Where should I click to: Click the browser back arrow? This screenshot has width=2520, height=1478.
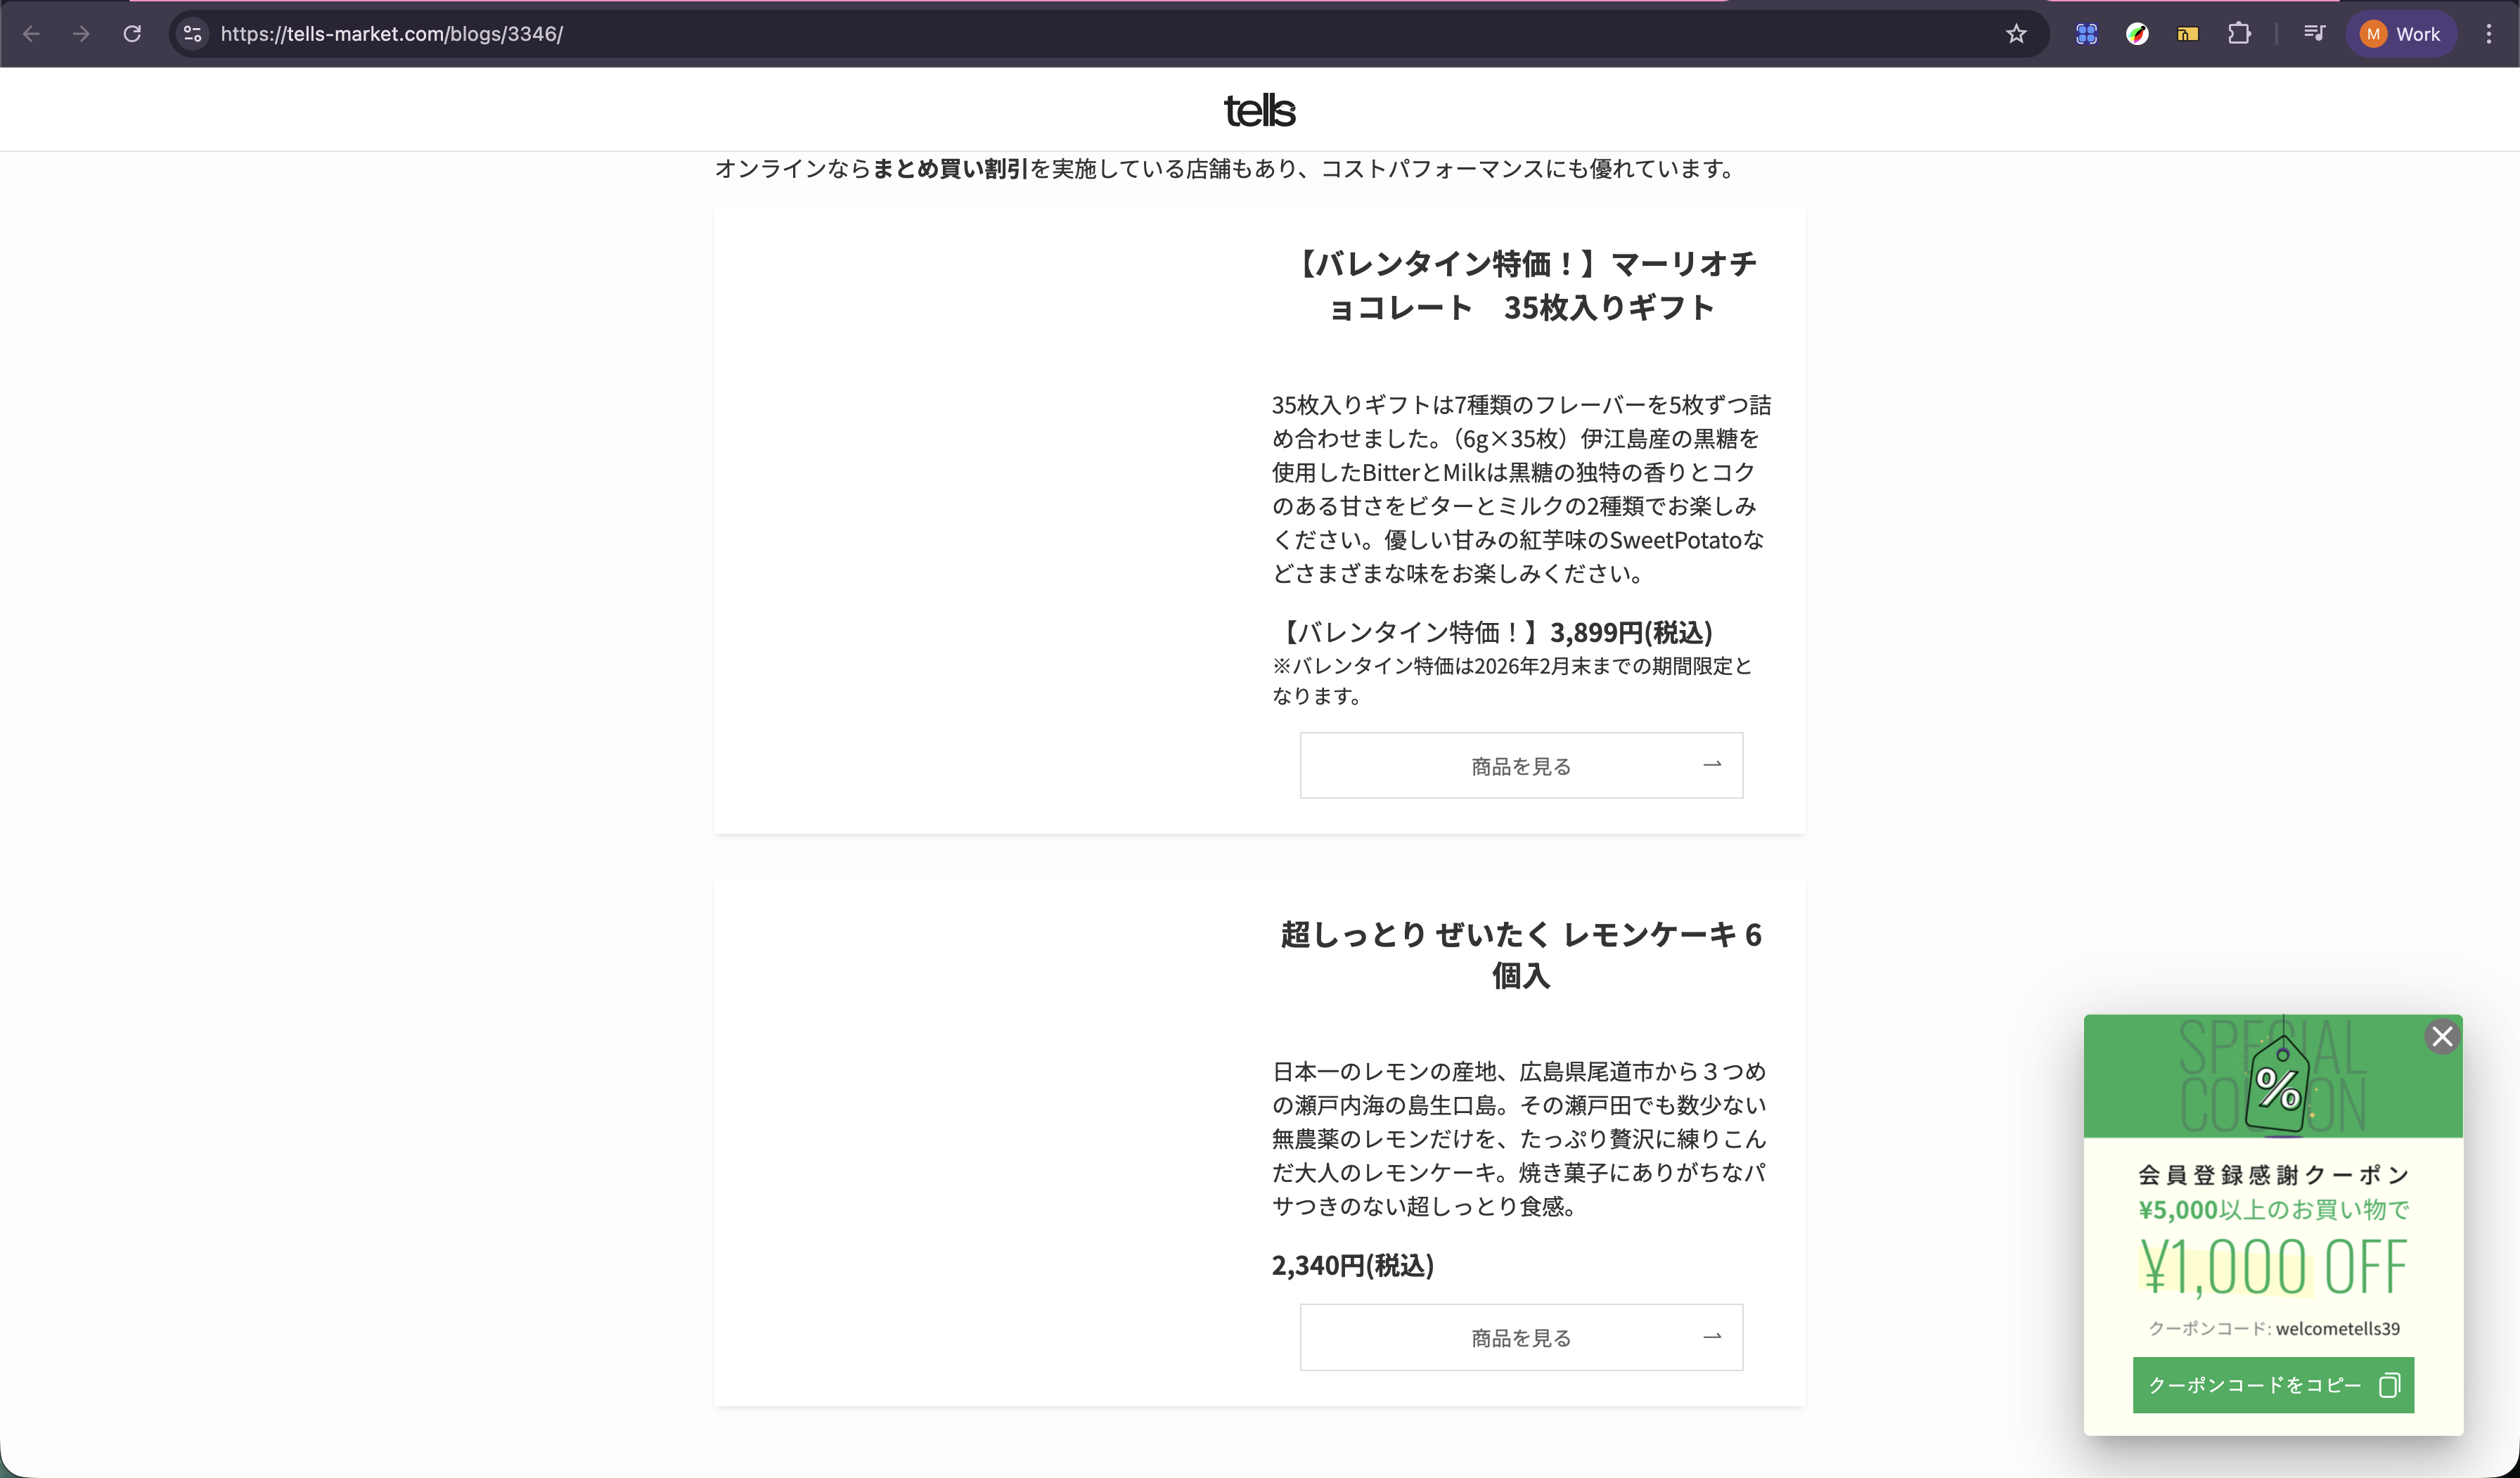pyautogui.click(x=31, y=34)
